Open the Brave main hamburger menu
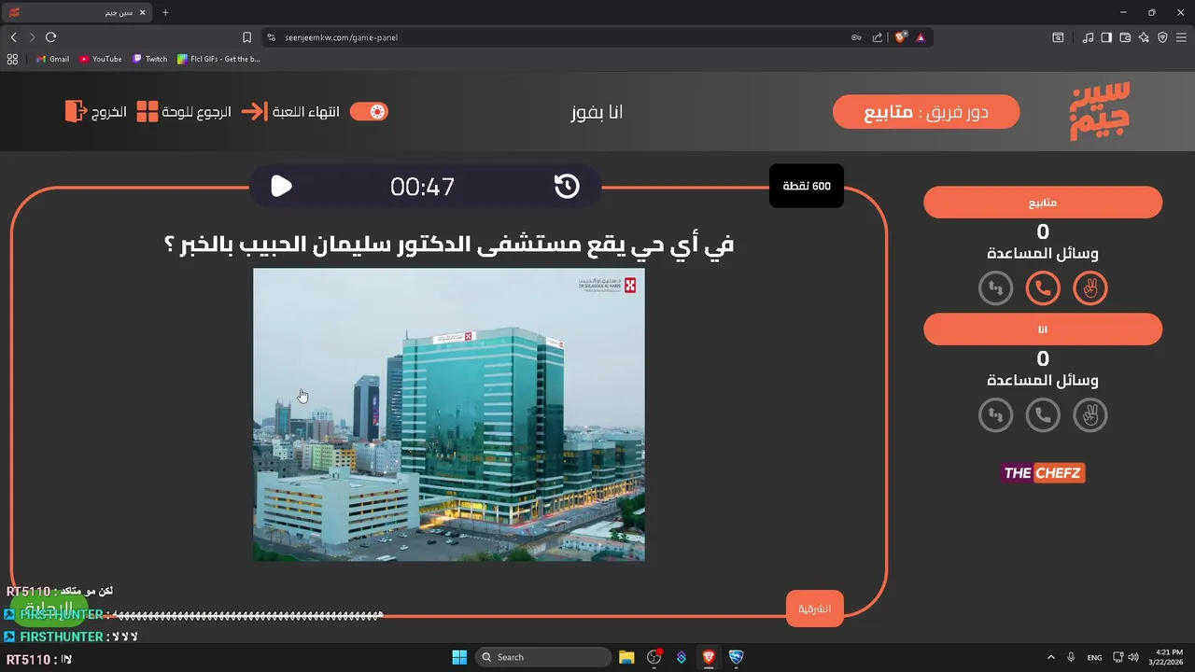This screenshot has width=1195, height=672. pyautogui.click(x=1181, y=37)
